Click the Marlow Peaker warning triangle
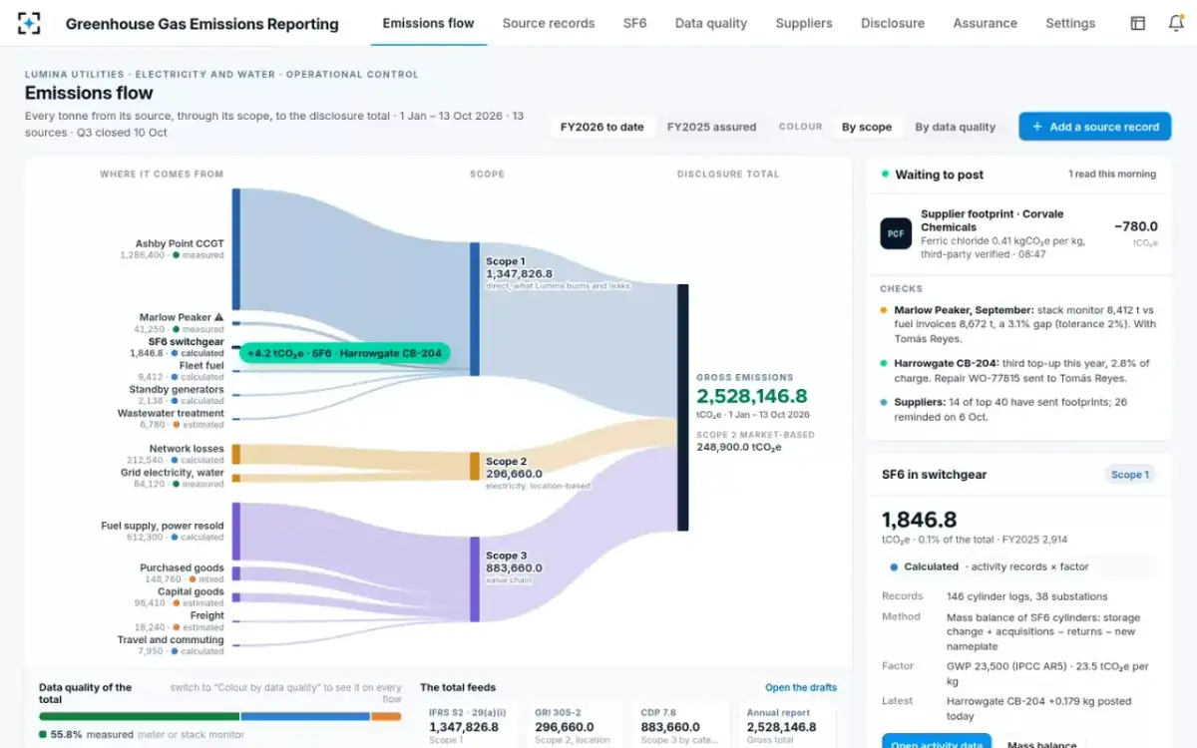The width and height of the screenshot is (1197, 748). click(x=218, y=317)
